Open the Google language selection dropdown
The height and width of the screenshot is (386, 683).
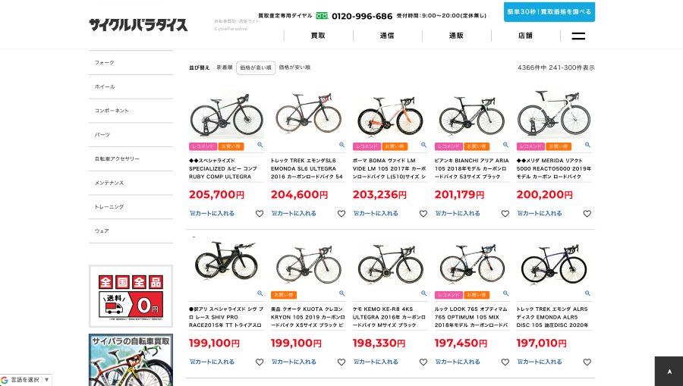(x=27, y=379)
